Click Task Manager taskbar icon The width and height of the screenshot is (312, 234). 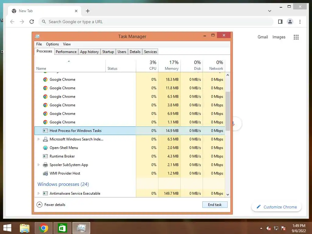[x=81, y=228]
